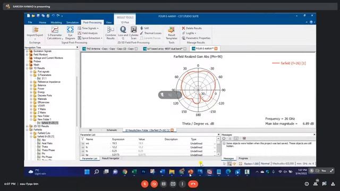
Task: Open the Combine Results tool
Action: [x=110, y=33]
